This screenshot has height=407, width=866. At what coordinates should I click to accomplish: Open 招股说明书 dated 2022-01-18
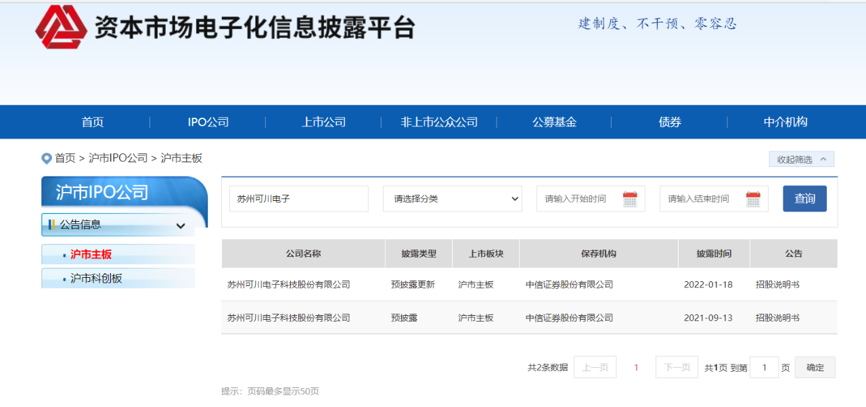point(777,285)
